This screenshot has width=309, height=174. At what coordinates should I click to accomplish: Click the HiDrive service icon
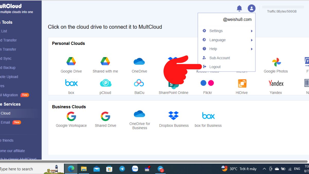tap(241, 83)
